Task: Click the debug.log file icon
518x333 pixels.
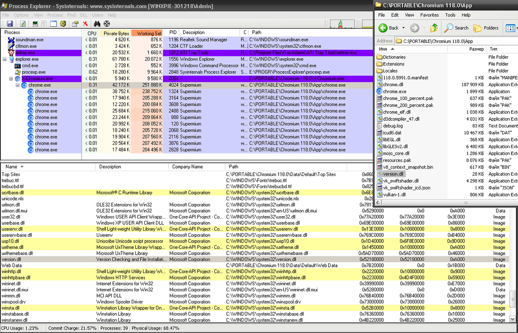Action: pos(380,126)
